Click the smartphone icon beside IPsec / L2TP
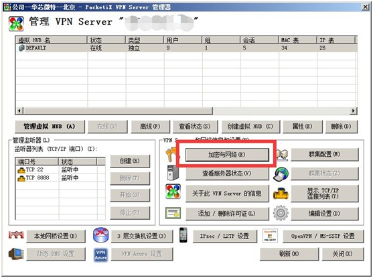Screen dimensions: 373x278 point(183,235)
